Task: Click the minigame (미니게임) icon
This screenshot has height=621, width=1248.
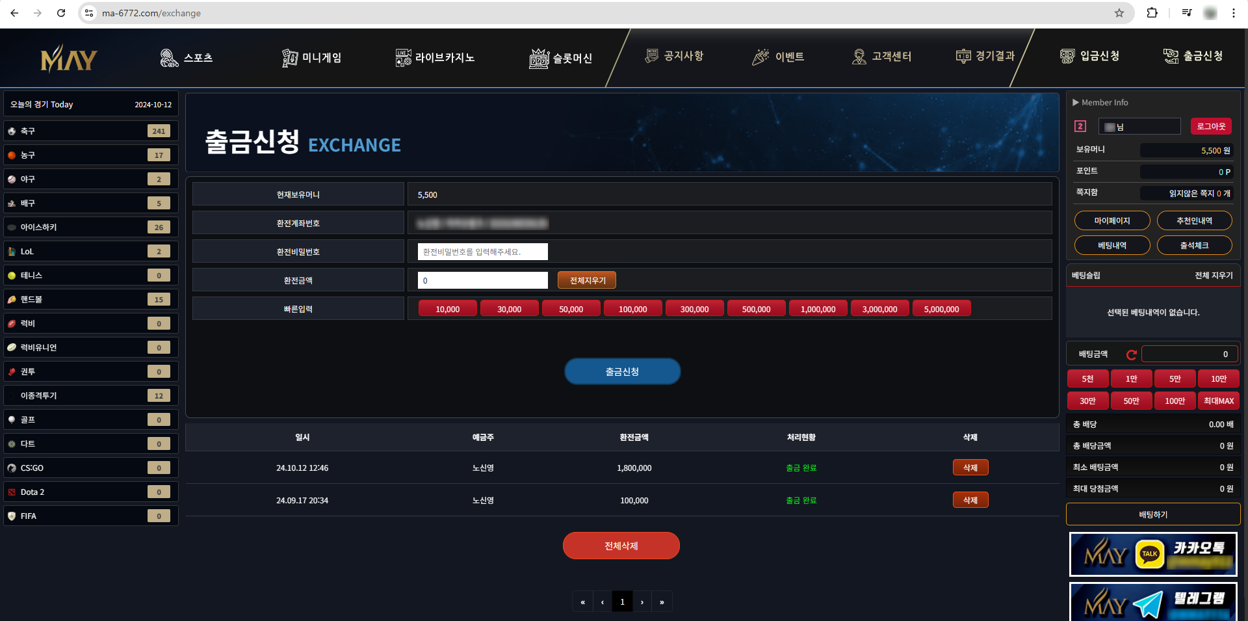Action: coord(290,58)
